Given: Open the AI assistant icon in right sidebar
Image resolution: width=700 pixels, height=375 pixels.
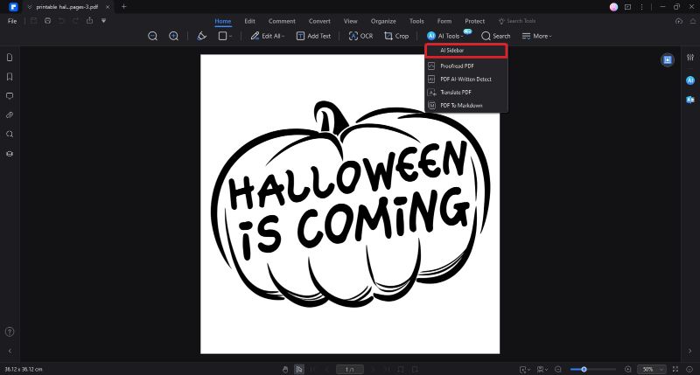Looking at the screenshot, I should (x=690, y=80).
